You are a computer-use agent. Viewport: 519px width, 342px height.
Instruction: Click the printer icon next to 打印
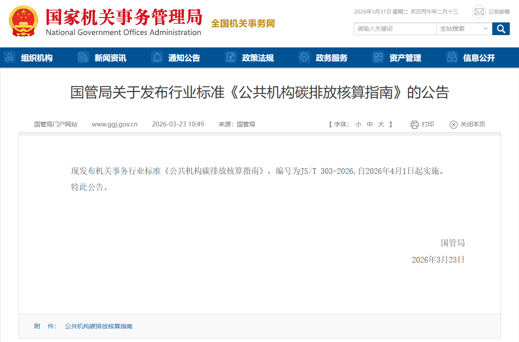(x=414, y=125)
